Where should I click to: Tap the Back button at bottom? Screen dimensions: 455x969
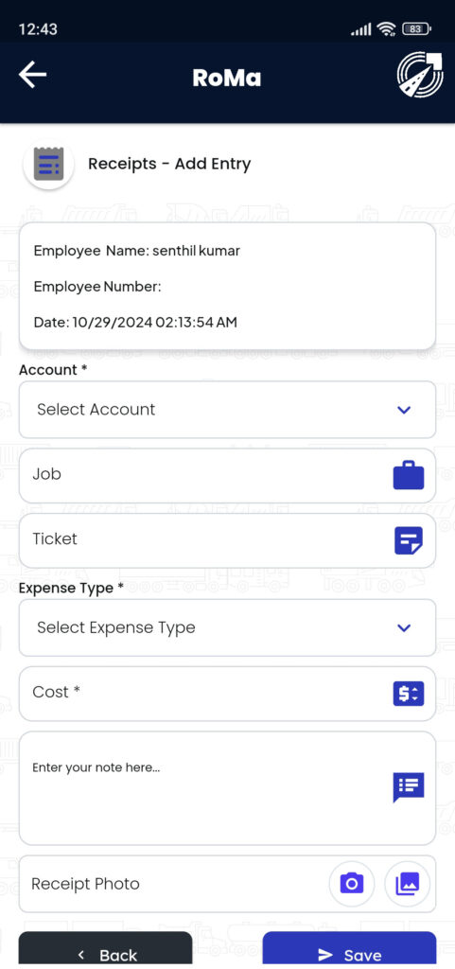106,950
